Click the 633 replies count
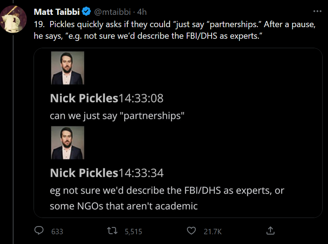328x244 pixels. [57, 231]
